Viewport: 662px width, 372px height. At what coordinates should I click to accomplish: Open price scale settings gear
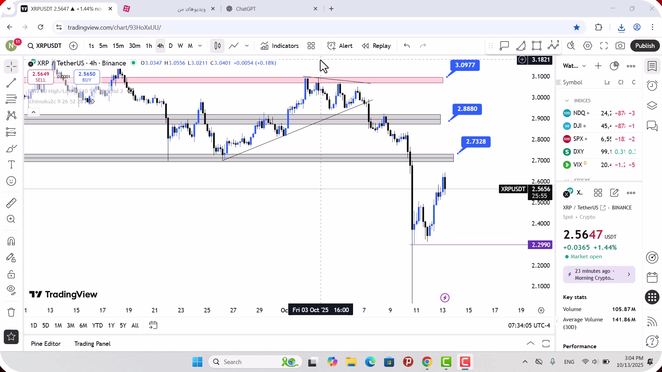541,310
